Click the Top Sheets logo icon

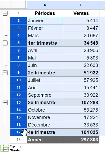(5, 148)
